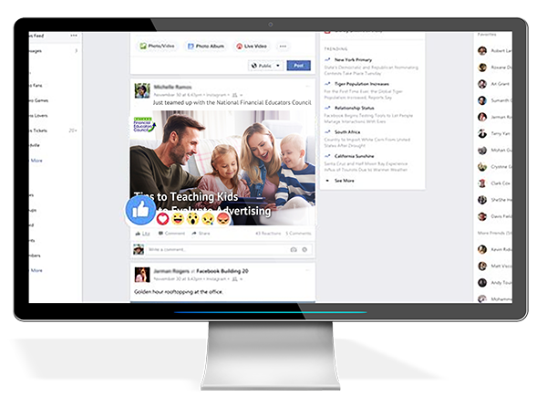
Task: Click Art Grant avatar in contacts list
Action: (482, 84)
